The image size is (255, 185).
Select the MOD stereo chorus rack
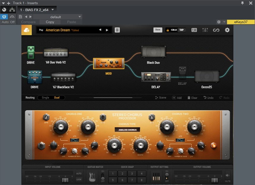click(109, 63)
